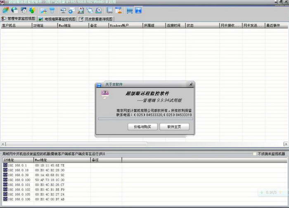289x208 pixels.
Task: Click the right arrow of horizontal scrollbar
Action: (x=286, y=144)
